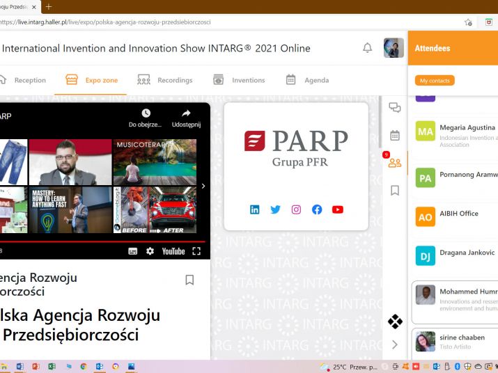Screen dimensions: 498x373
Task: Click the My contacts button
Action: [x=435, y=81]
